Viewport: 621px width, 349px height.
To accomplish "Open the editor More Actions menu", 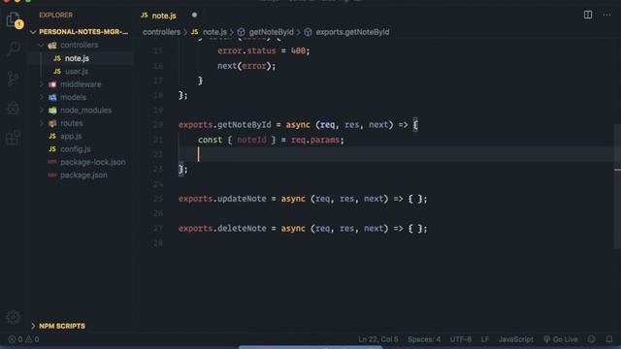I will (x=606, y=16).
